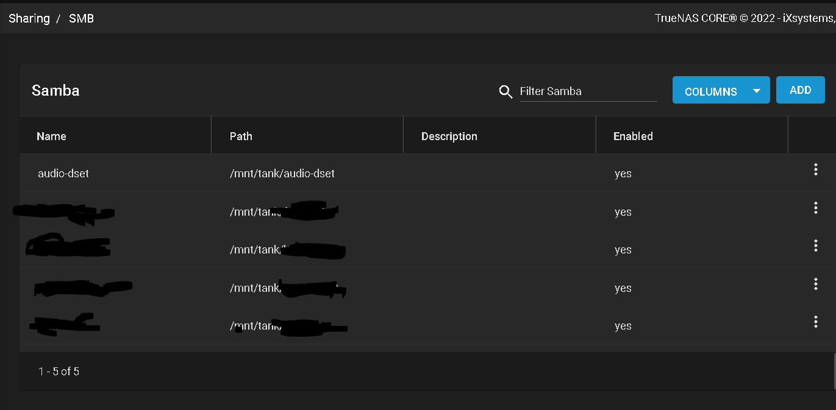Add a new Samba share
This screenshot has height=410, width=836.
point(800,90)
